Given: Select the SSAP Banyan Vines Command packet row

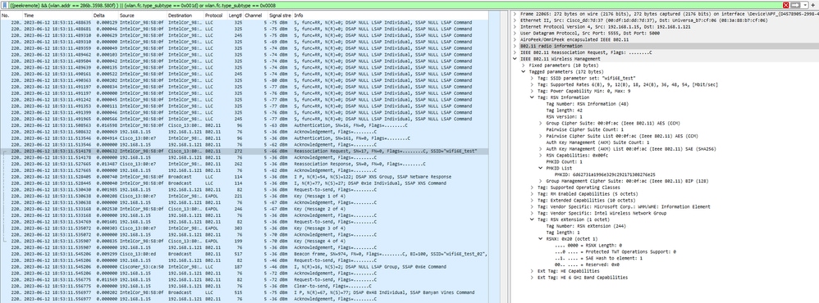Looking at the screenshot, I should point(245,293).
